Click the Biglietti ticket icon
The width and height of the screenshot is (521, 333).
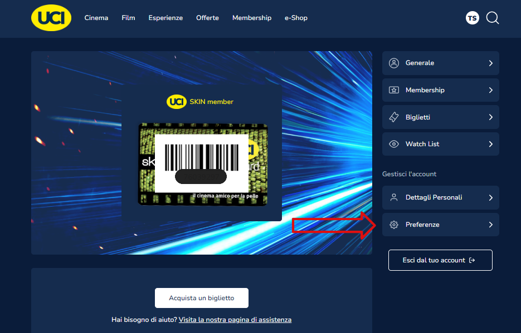coord(394,117)
